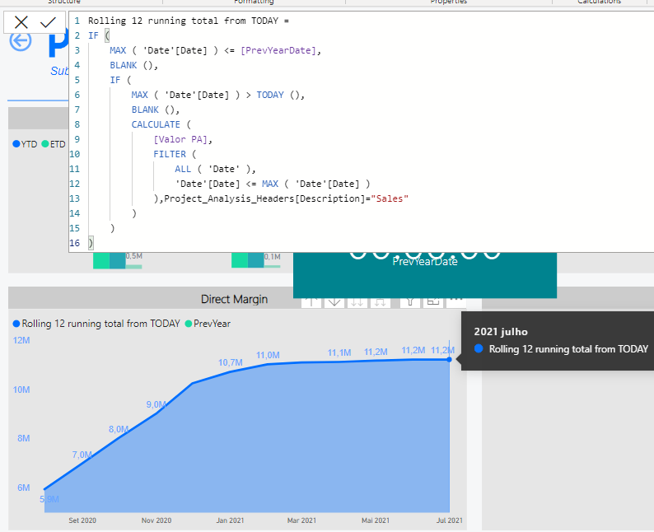Cancel the formula edit with the X
This screenshot has width=654, height=532.
21,22
